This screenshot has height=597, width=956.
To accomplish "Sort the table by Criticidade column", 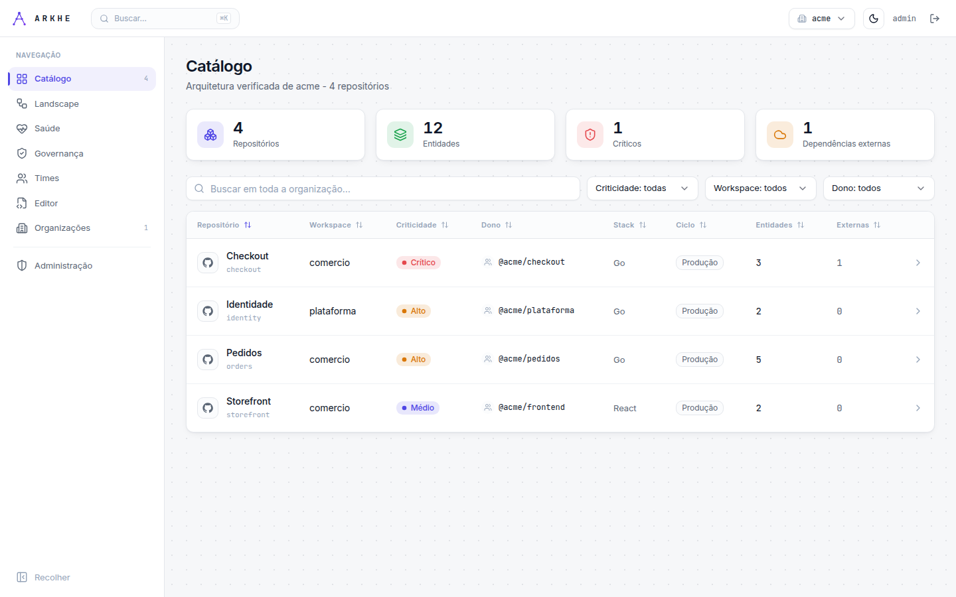I will coord(422,225).
